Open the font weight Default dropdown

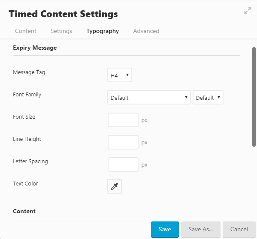(208, 97)
